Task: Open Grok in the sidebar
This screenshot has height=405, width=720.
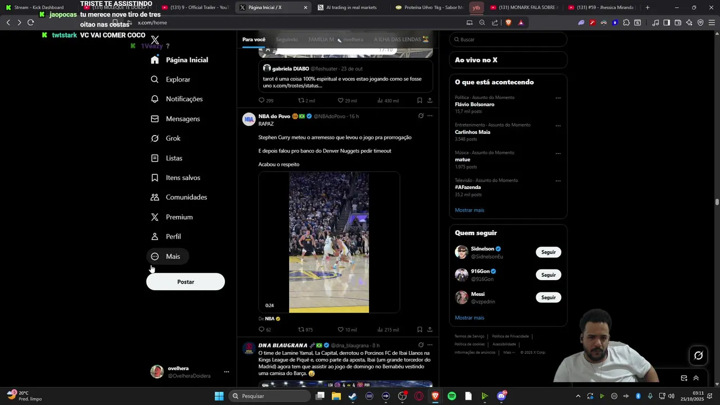Action: click(166, 138)
